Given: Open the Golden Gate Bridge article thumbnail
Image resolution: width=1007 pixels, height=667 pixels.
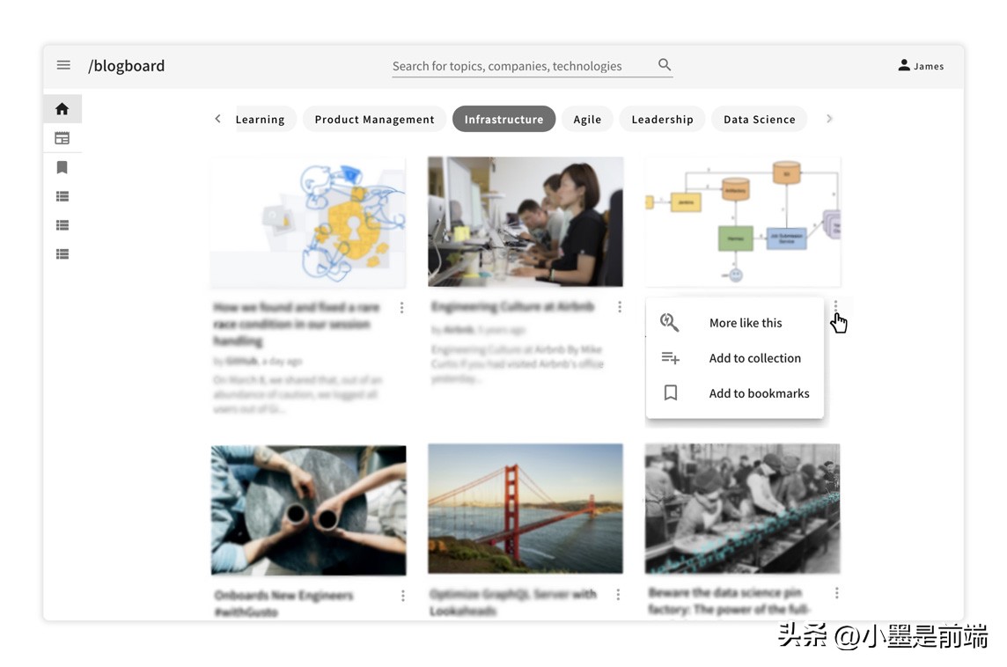Looking at the screenshot, I should (526, 509).
